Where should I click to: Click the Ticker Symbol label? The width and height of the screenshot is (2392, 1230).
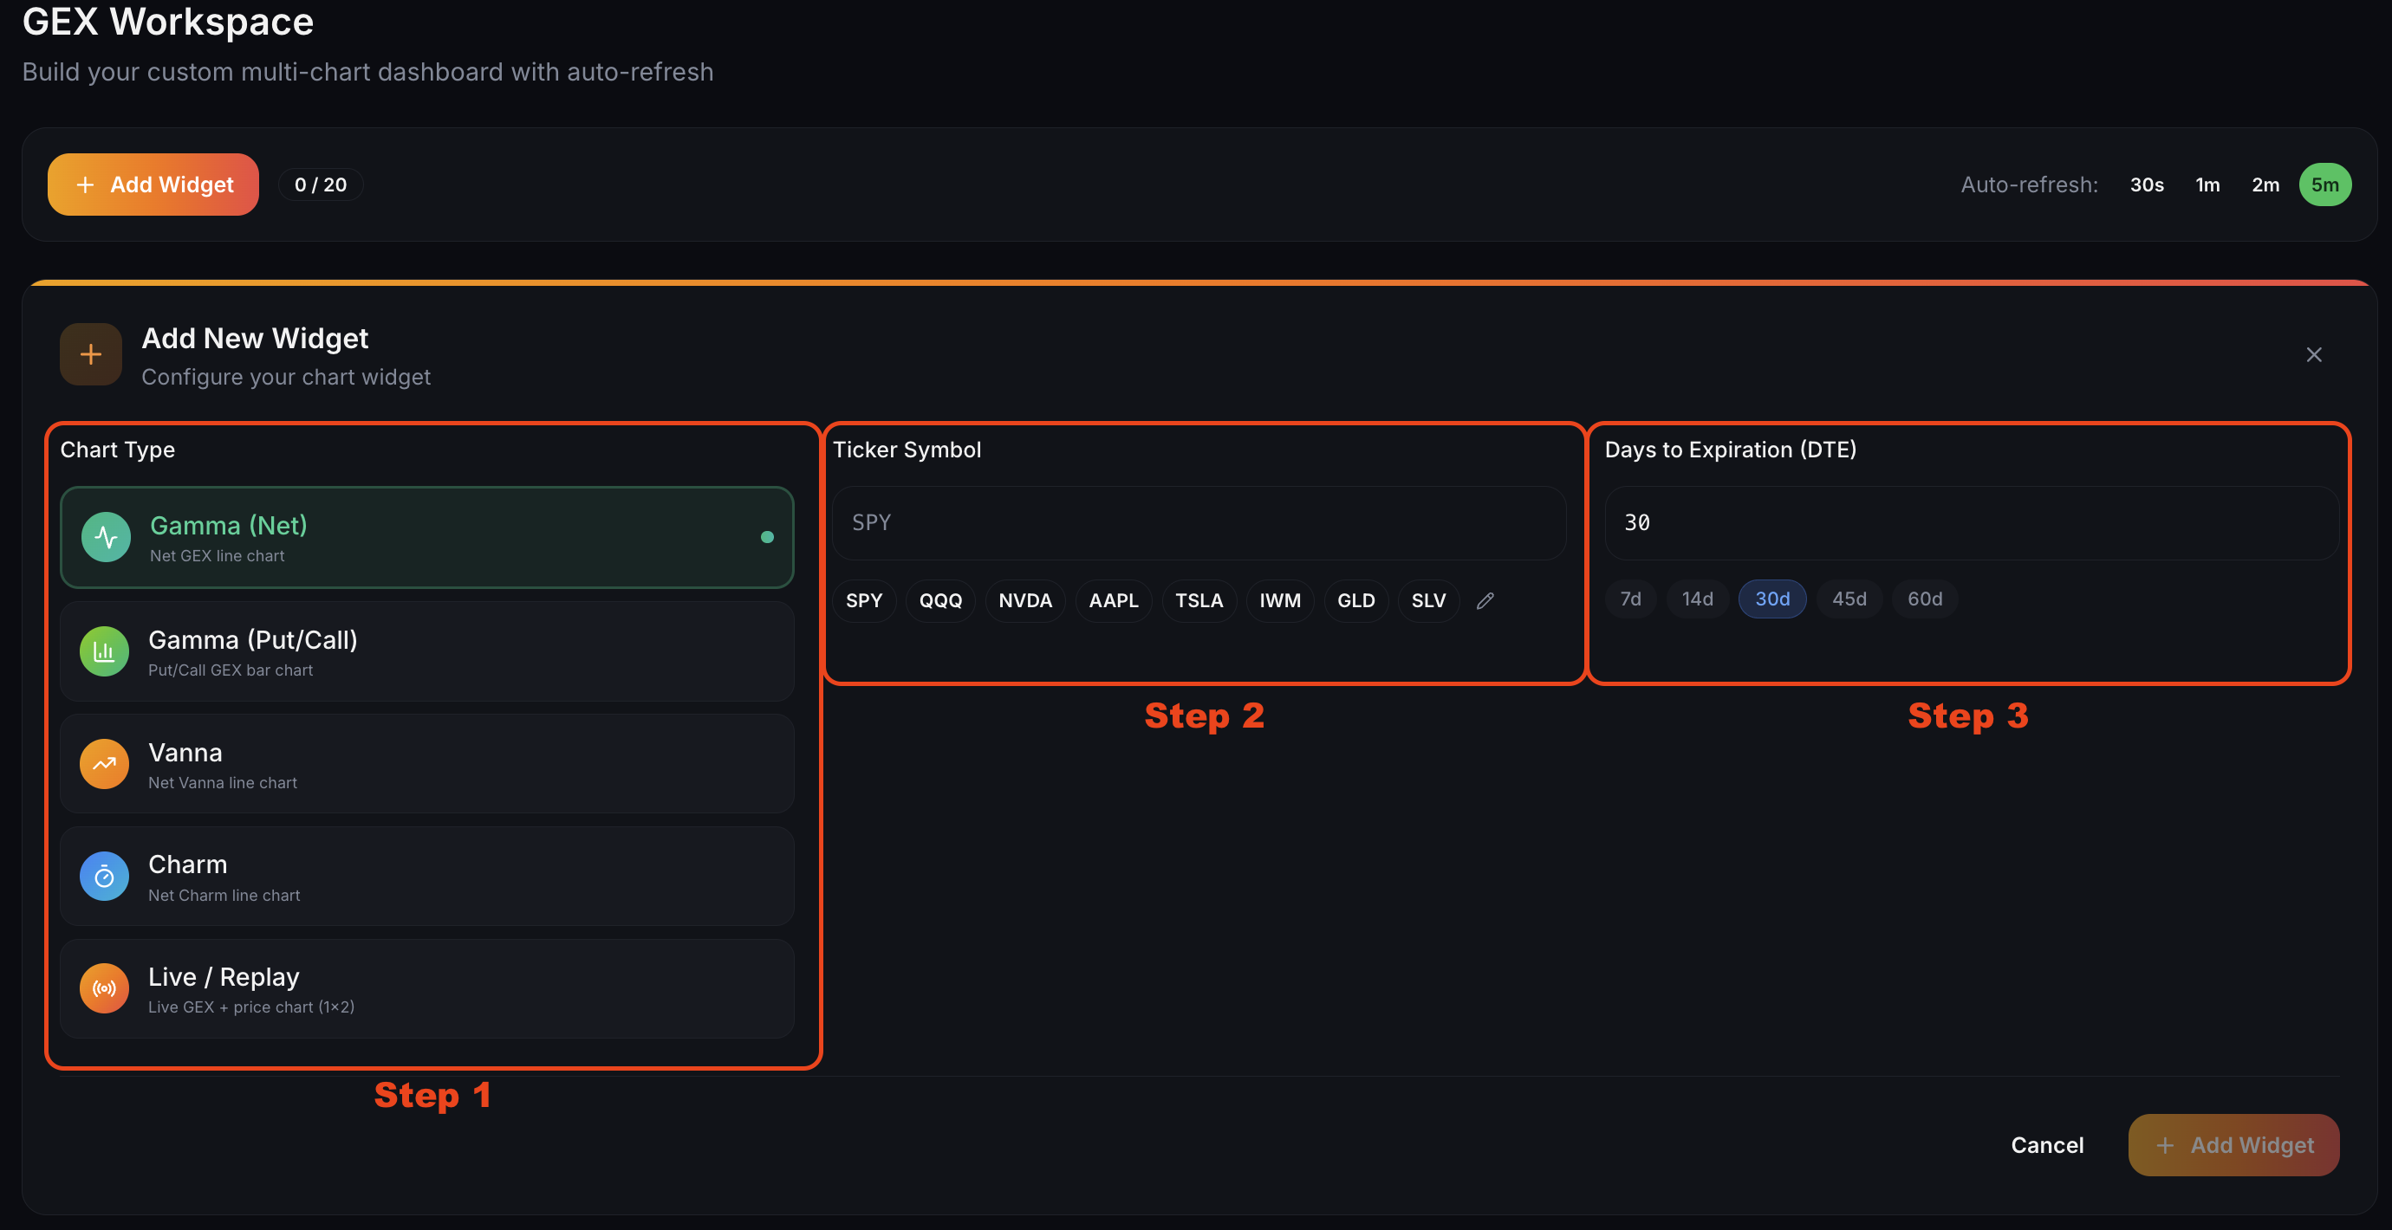click(x=907, y=450)
